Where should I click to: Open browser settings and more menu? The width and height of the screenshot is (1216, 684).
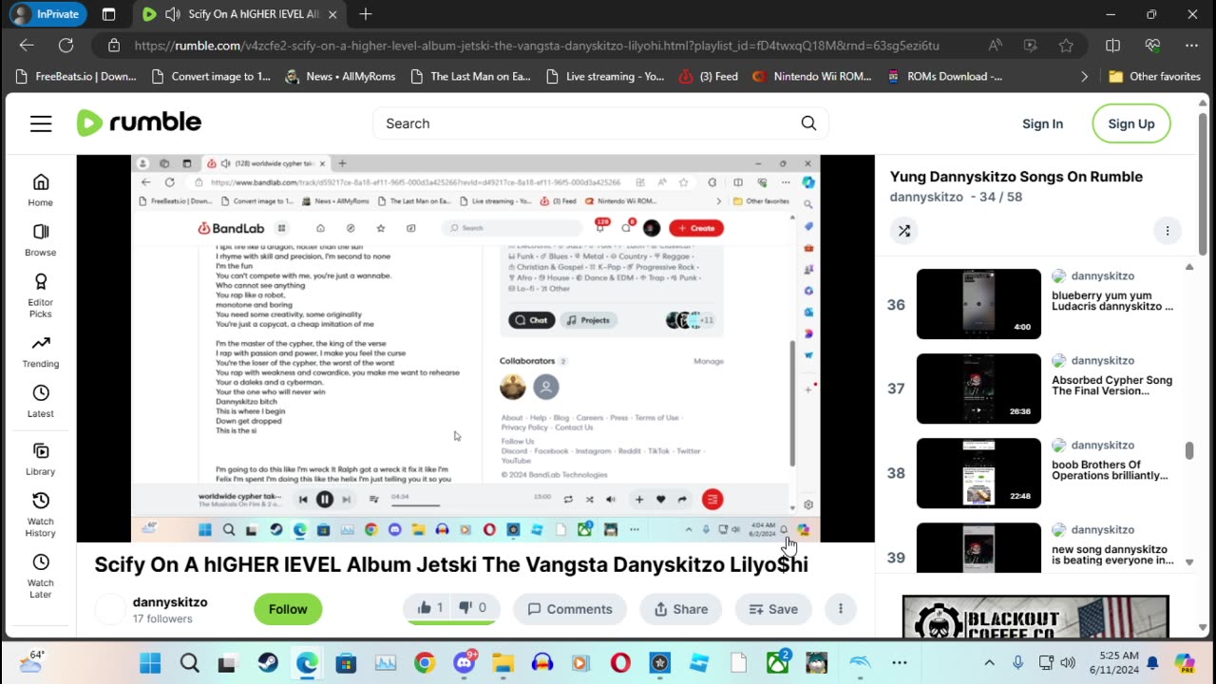(1191, 45)
